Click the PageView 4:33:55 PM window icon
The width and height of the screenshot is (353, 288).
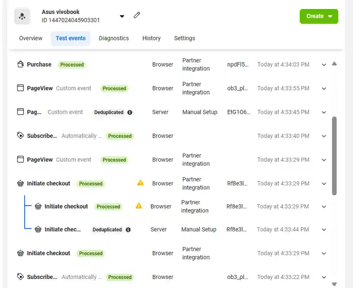pos(21,88)
